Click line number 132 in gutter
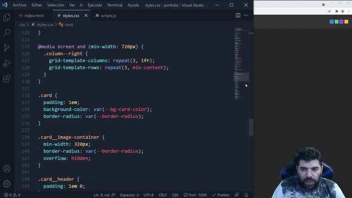Screen dimensions: 352x198 26,95
